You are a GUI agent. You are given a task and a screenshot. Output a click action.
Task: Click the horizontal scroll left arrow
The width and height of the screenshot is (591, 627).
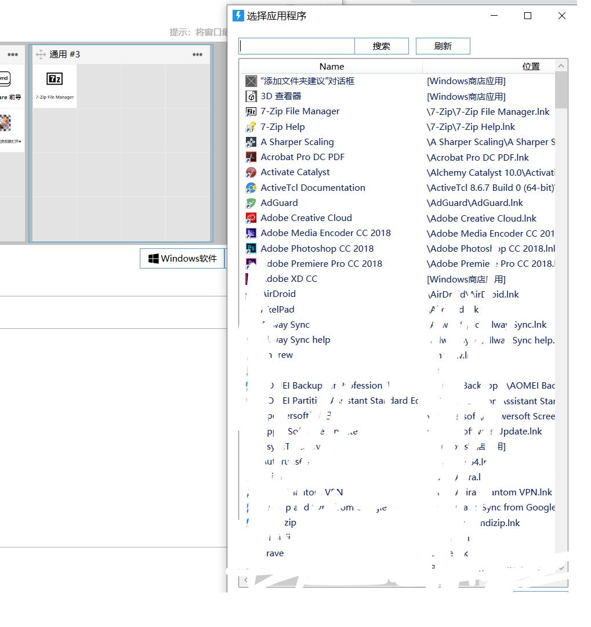pyautogui.click(x=245, y=580)
